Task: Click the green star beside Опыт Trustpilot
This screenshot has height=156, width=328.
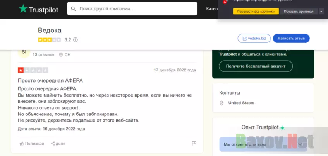Action: pyautogui.click(x=282, y=128)
